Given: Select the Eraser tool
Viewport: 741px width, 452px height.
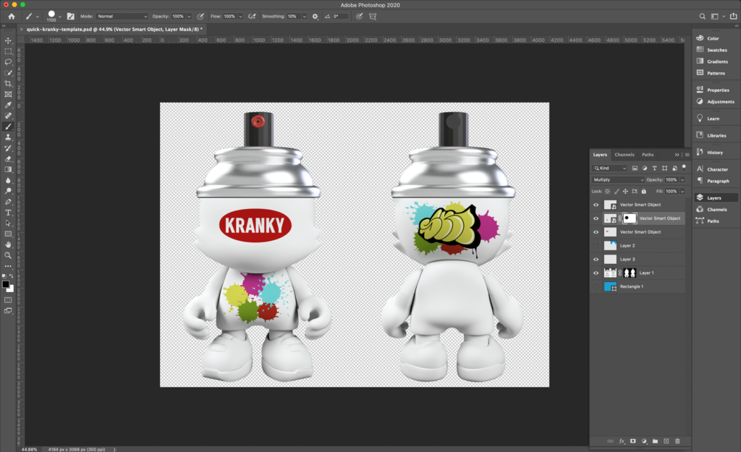Looking at the screenshot, I should pos(8,158).
